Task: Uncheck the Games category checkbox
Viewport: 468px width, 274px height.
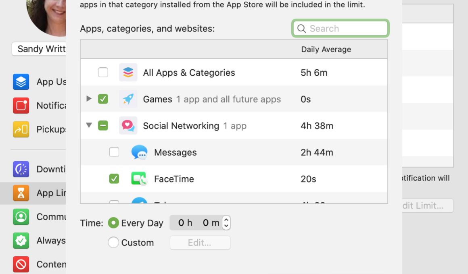Action: point(103,99)
